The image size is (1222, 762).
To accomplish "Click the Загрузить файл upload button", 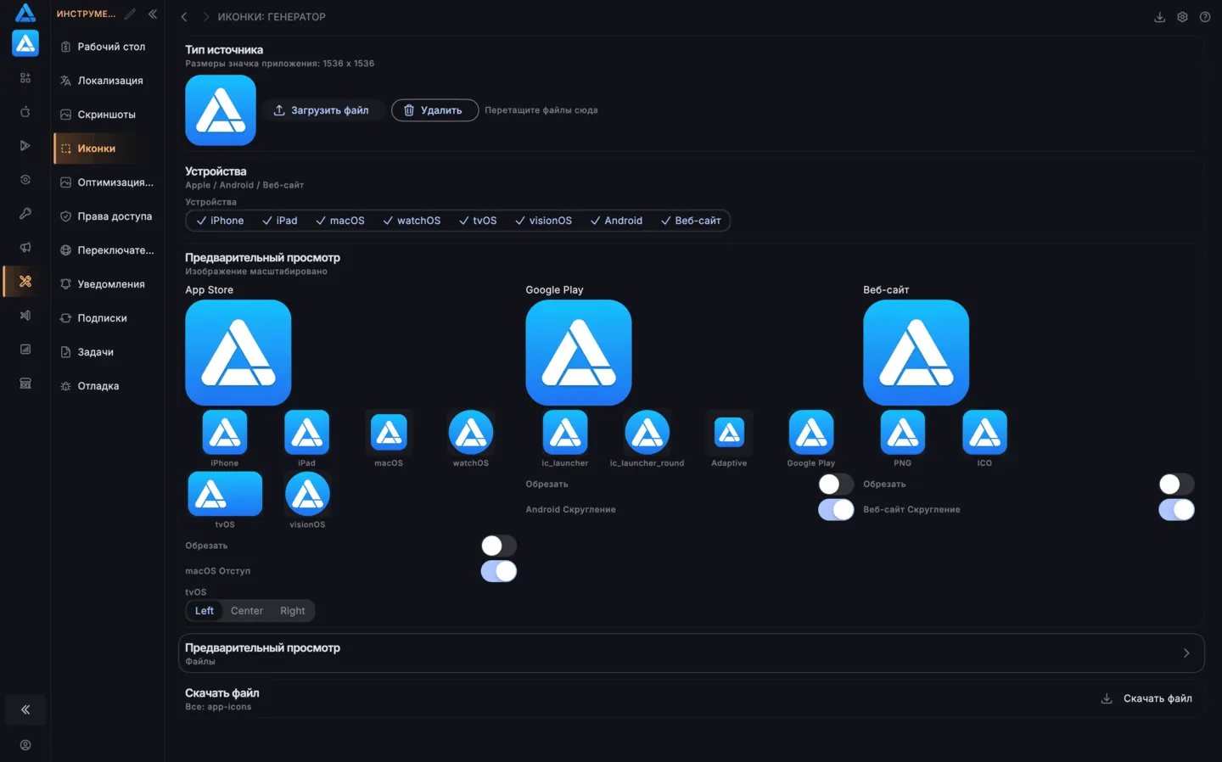I will click(x=321, y=110).
